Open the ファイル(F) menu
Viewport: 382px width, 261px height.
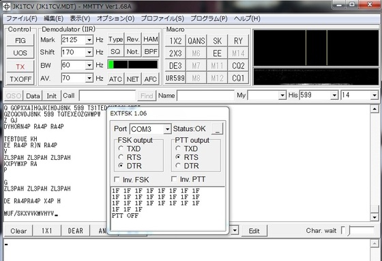pos(22,18)
